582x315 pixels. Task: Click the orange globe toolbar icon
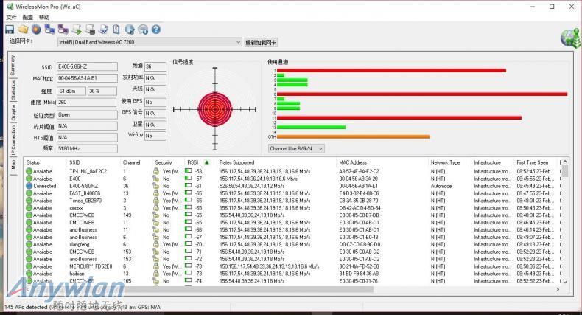coord(35,30)
